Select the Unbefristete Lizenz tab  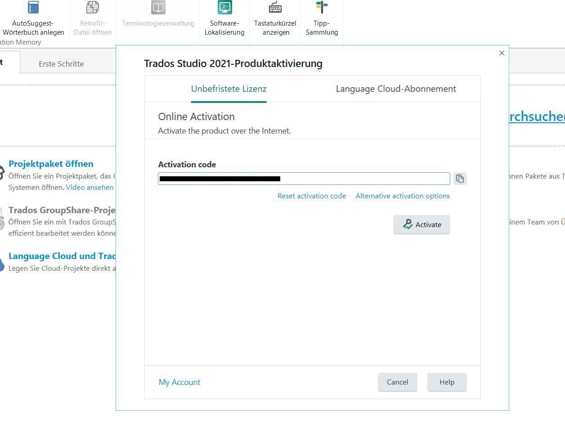229,89
